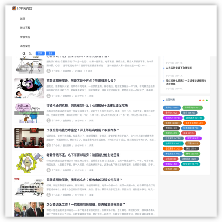Select the 社保证明 (1077) tag
222x222 pixels.
pyautogui.click(x=173, y=144)
